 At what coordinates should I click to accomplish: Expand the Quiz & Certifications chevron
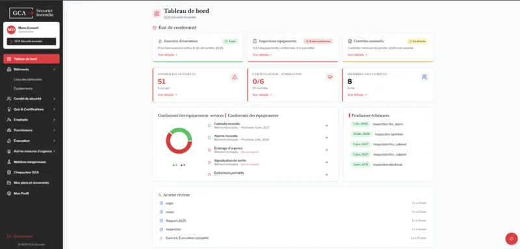tap(54, 109)
